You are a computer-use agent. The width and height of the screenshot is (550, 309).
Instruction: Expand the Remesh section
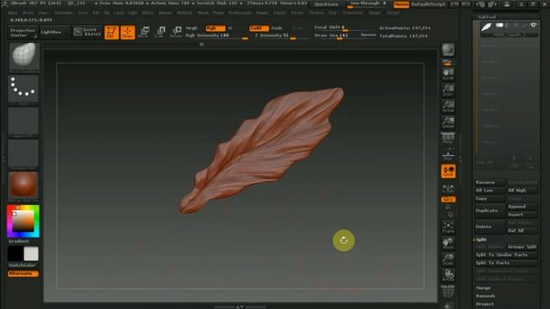coord(486,295)
